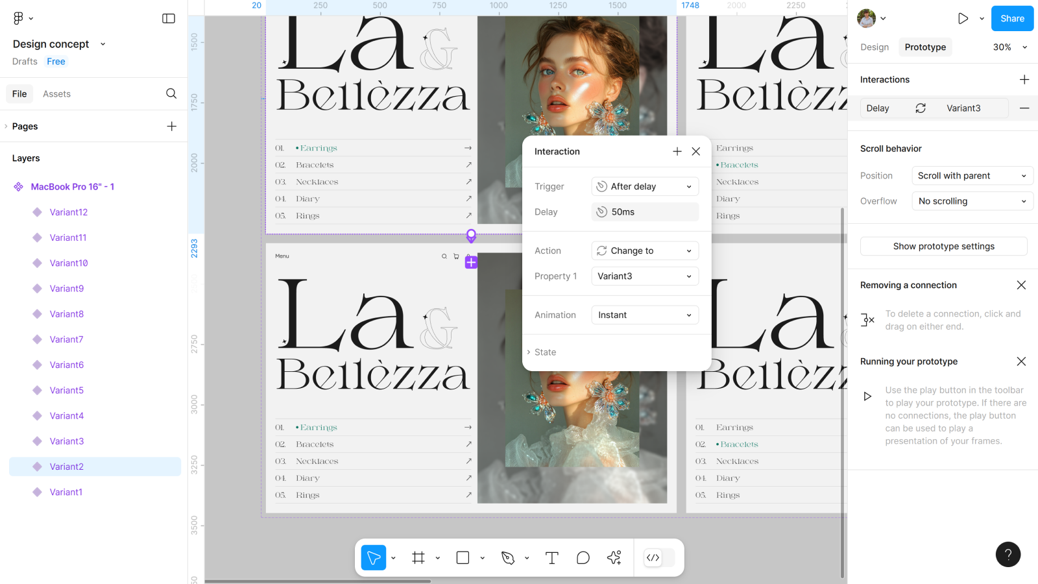Search layers with magnifier icon

[x=171, y=93]
